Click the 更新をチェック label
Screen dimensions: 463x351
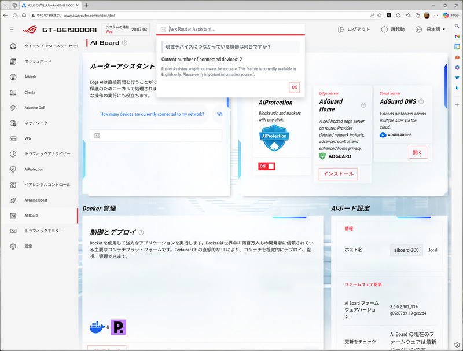pyautogui.click(x=360, y=342)
